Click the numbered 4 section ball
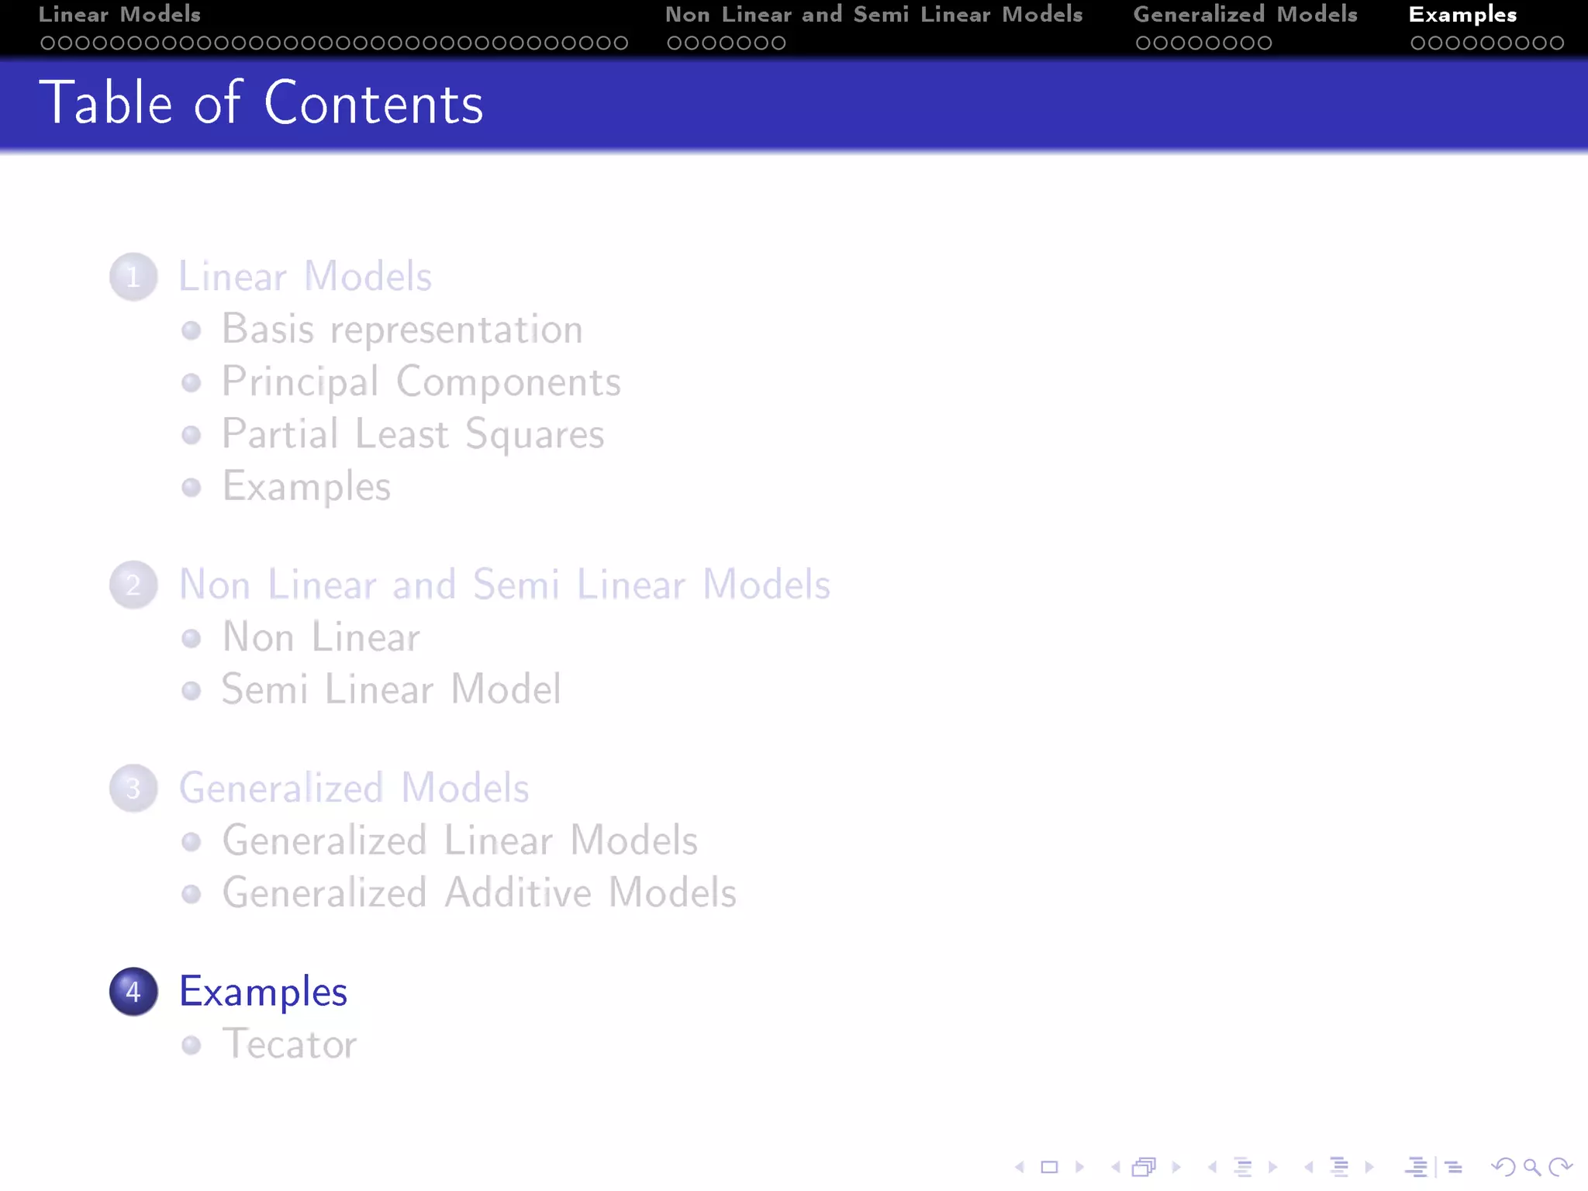The width and height of the screenshot is (1588, 1191). 133,992
